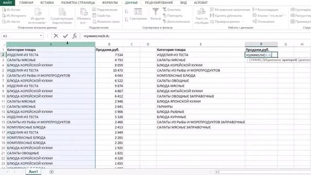Go to the ФОРМУЛЫ tab
This screenshot has height=175, width=311.
click(x=110, y=3)
